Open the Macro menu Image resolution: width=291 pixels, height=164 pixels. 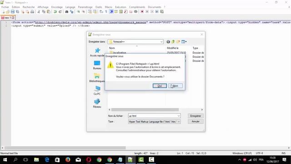108,7
